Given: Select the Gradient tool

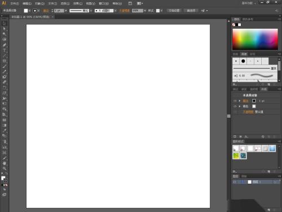Looking at the screenshot, I should [5, 125].
